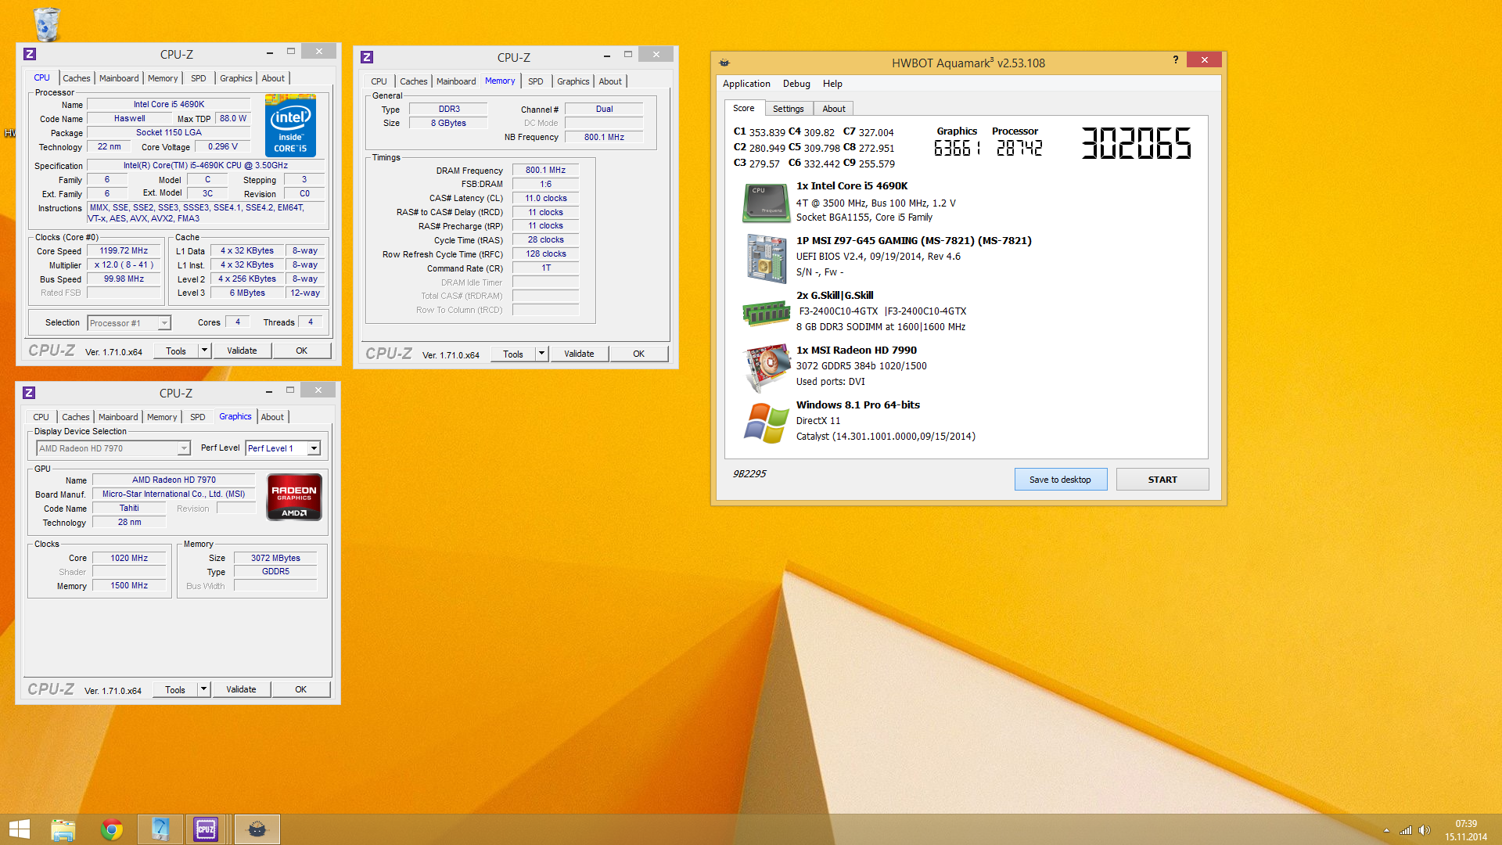Click the Core Voltage 0.296 V field
The width and height of the screenshot is (1502, 845).
222,146
